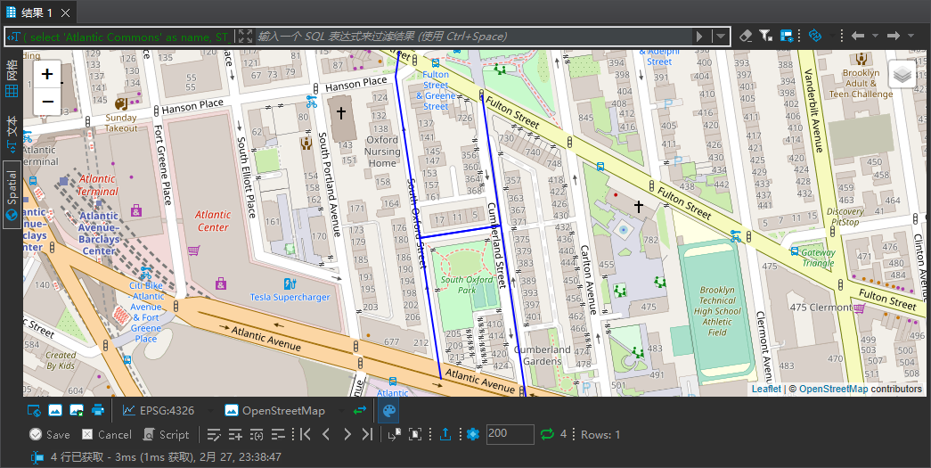Click the fetch status icon in status bar

(37, 457)
